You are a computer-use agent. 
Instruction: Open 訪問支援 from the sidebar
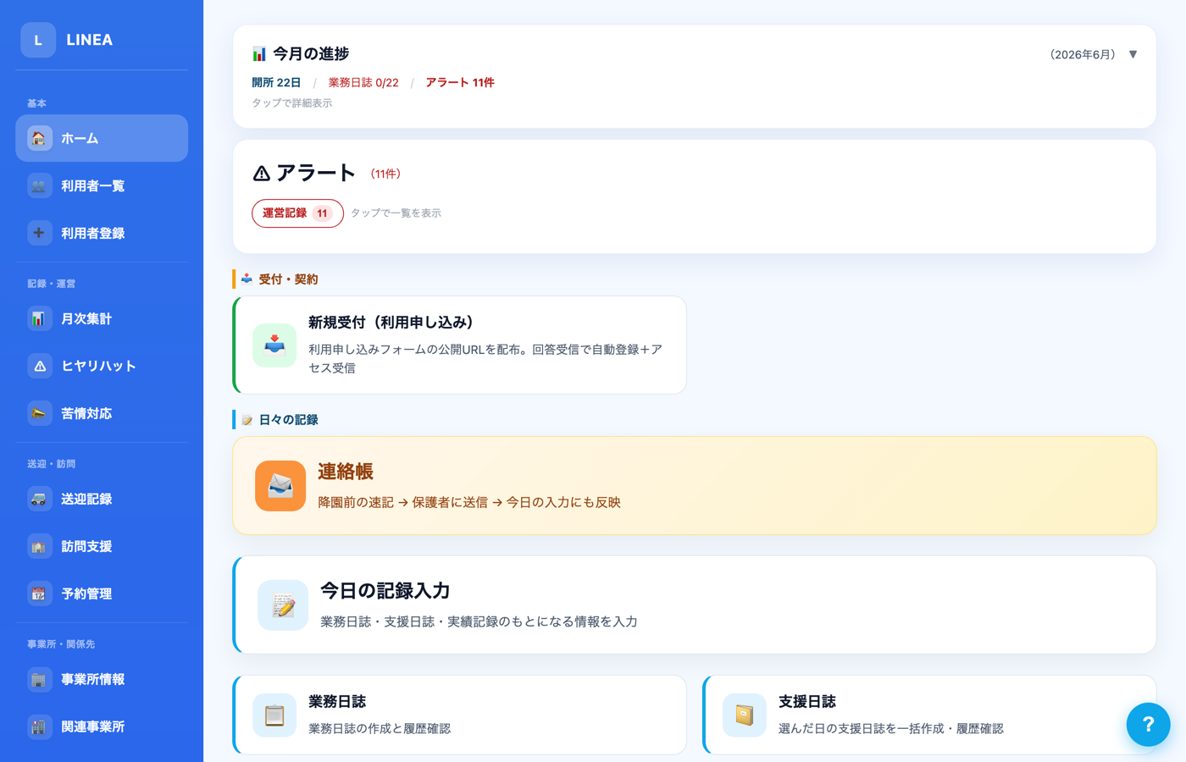pos(102,546)
